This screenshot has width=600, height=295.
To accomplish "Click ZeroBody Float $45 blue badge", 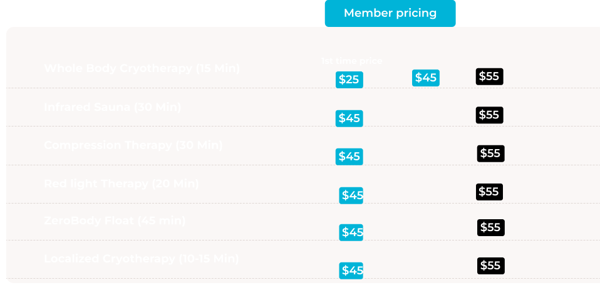I will [x=351, y=232].
